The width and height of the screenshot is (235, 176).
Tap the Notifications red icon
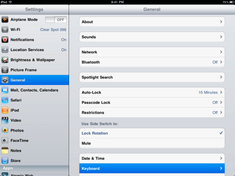pyautogui.click(x=5, y=39)
